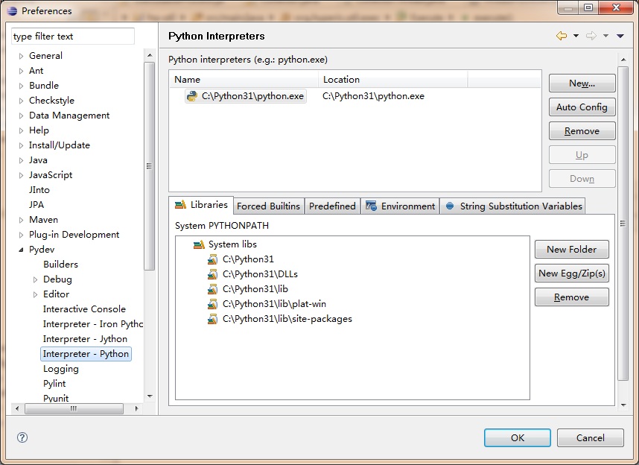Click the icon beside C:\Python31\lib\plat-win
This screenshot has width=639, height=465.
coord(212,304)
